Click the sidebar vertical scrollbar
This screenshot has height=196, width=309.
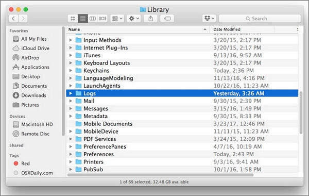(63, 81)
